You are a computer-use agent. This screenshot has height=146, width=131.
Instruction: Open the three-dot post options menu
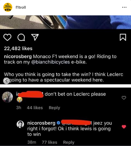tap(124, 7)
